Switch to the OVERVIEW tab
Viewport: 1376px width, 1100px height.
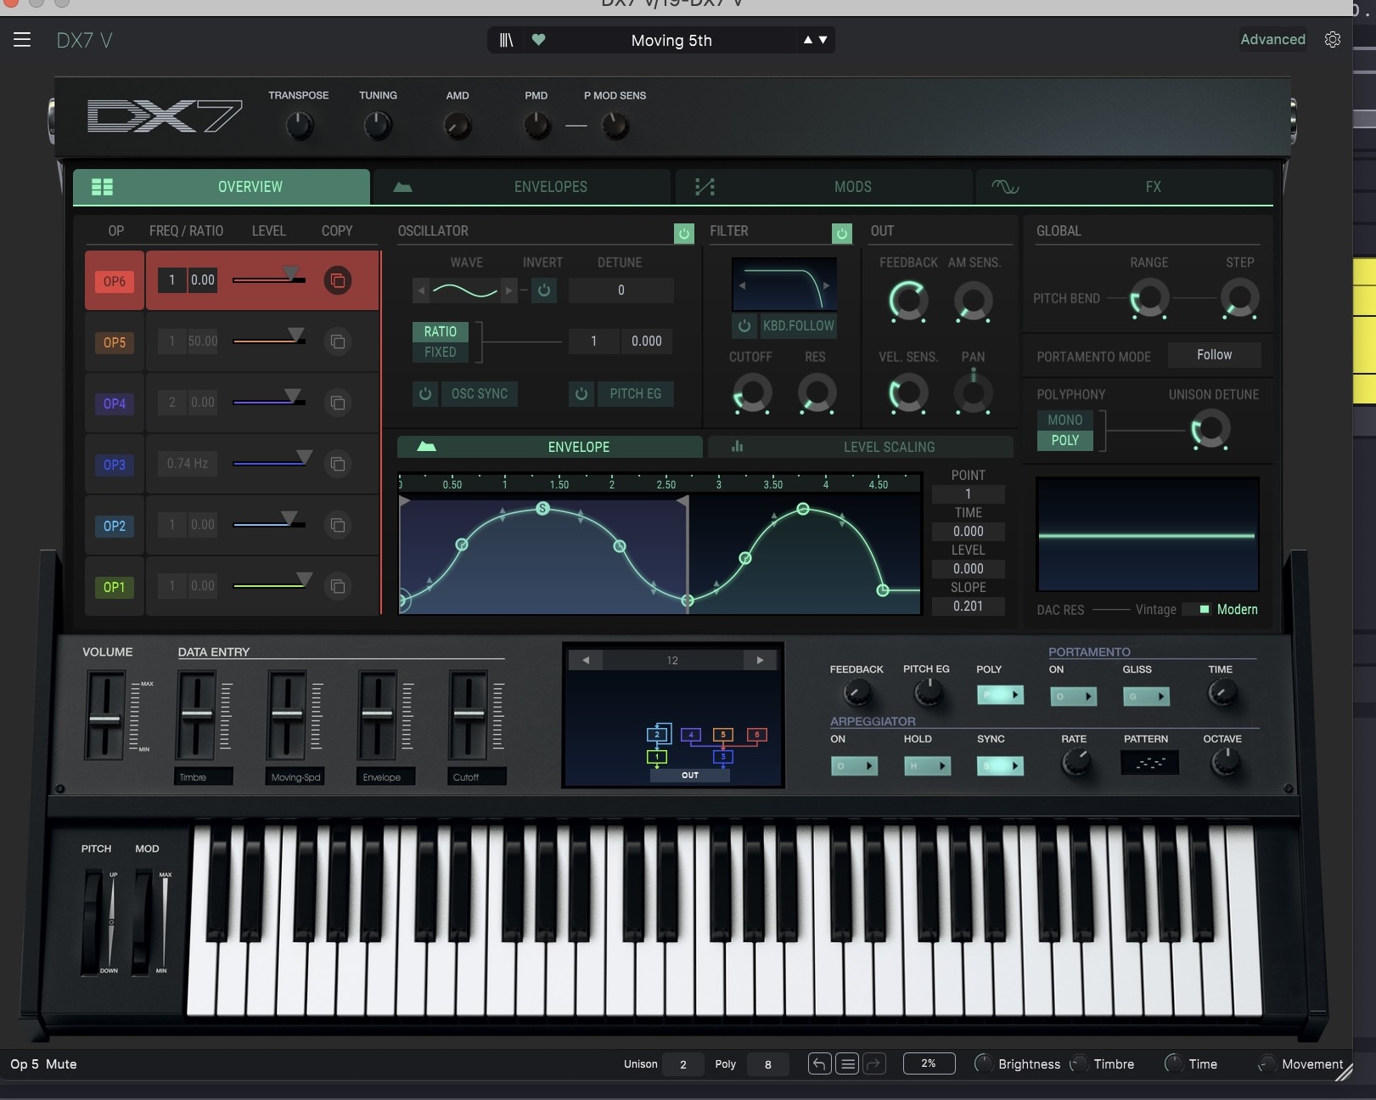point(222,187)
